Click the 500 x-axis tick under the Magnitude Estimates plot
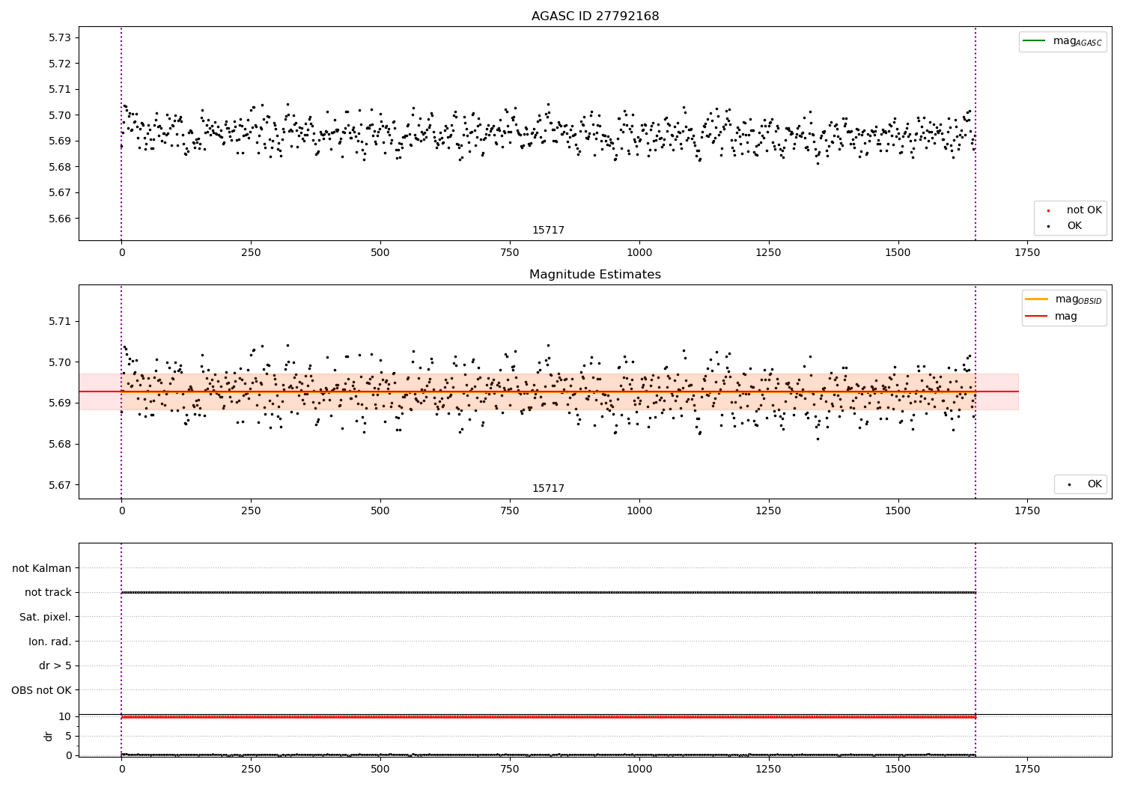Screen dimensions: 1123x786 click(x=380, y=511)
